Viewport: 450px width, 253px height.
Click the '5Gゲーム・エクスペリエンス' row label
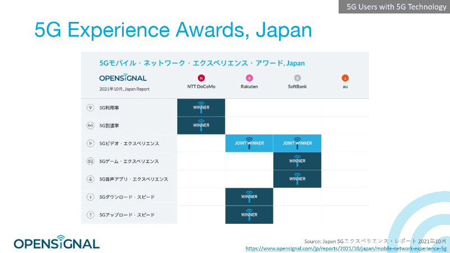point(129,161)
